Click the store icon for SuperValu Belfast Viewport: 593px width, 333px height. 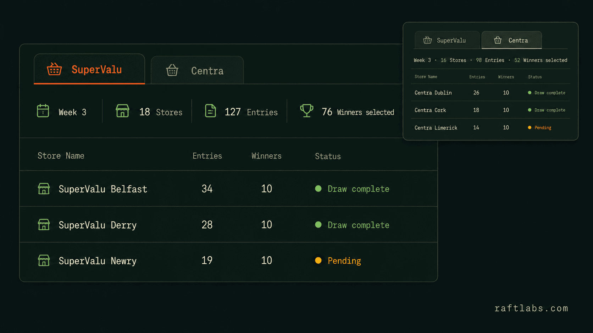(44, 189)
